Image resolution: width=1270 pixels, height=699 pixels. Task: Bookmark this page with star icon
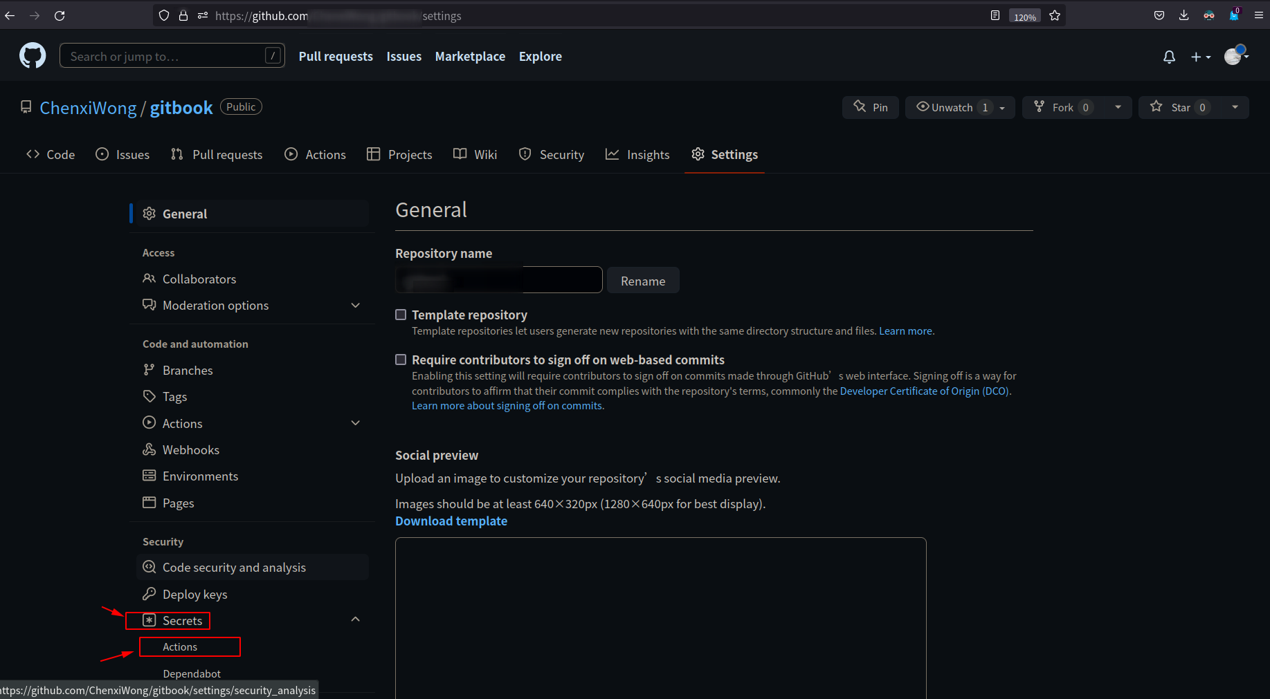(x=1055, y=15)
